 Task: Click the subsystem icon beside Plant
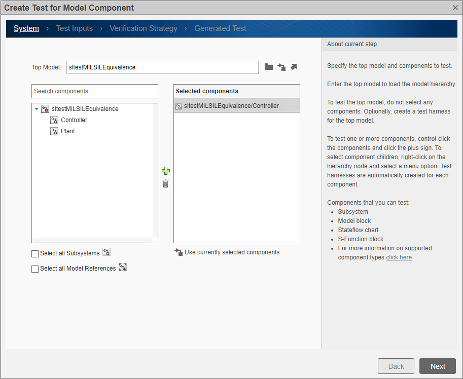(54, 131)
